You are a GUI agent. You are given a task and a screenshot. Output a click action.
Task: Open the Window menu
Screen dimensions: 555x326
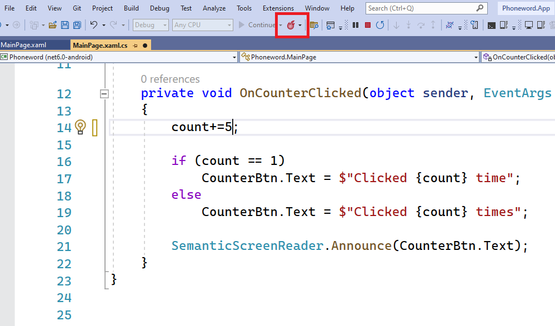tap(317, 8)
